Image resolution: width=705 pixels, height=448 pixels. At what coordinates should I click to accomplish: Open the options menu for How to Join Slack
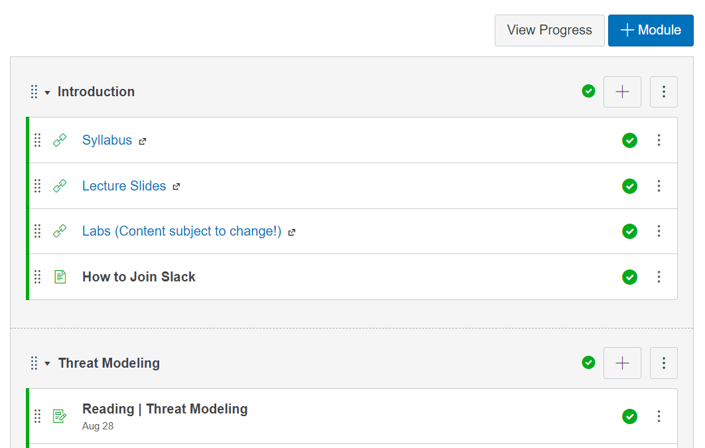point(659,277)
